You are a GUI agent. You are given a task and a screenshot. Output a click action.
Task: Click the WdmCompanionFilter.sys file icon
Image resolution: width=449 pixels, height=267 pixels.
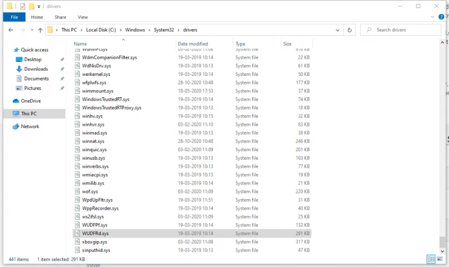click(77, 57)
